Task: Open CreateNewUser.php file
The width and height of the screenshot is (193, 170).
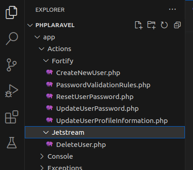Action: (88, 73)
